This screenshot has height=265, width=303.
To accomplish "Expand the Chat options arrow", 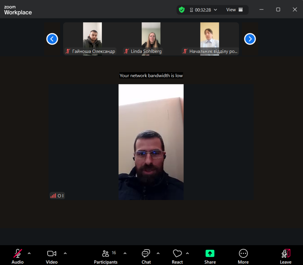I will (158, 253).
